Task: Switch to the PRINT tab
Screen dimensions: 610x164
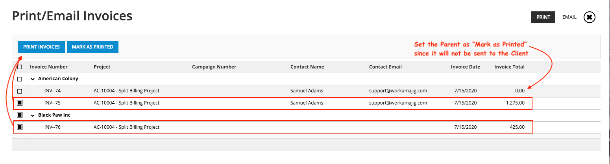Action: (x=543, y=17)
